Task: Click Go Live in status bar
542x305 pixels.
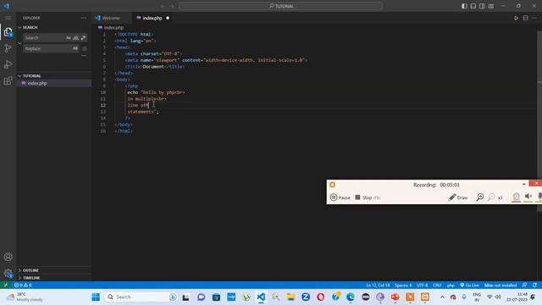Action: [x=469, y=285]
